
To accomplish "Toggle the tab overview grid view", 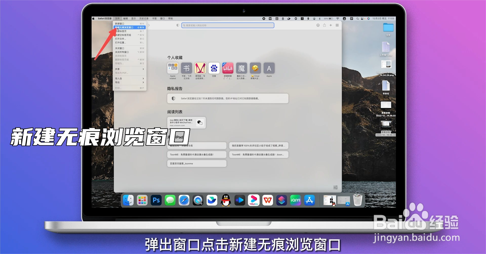I will click(337, 25).
